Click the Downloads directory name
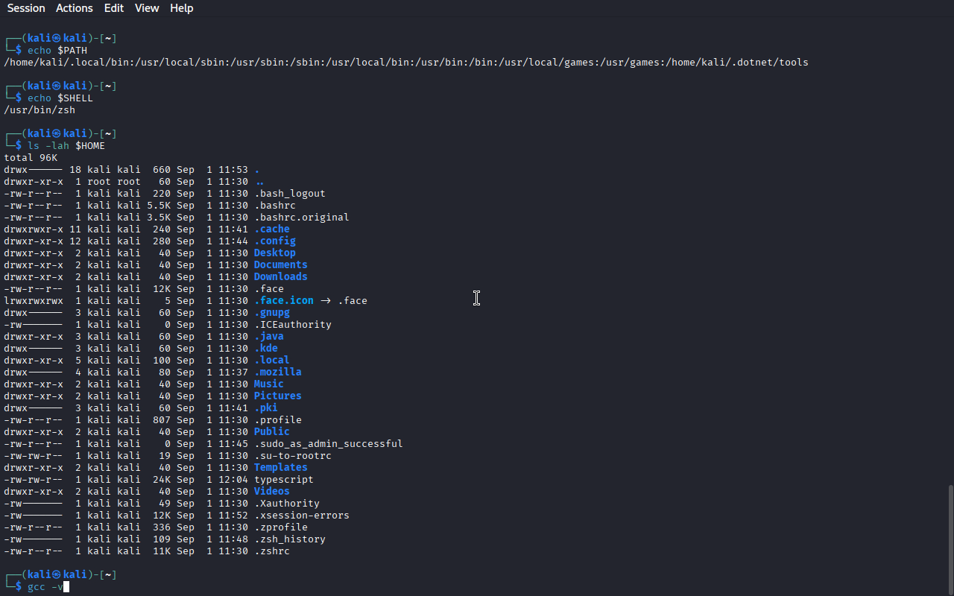Screen dimensions: 954x596 point(281,277)
